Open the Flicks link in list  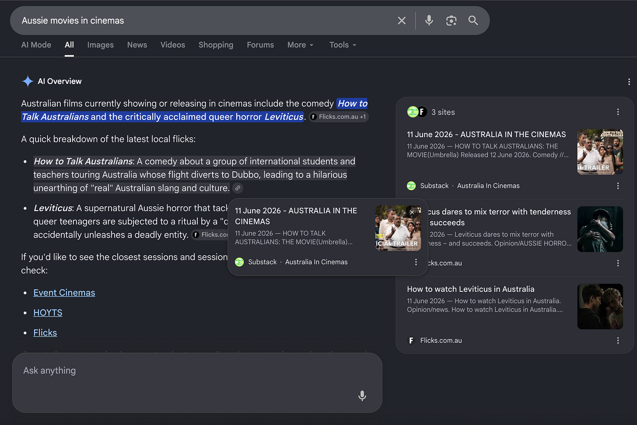[x=45, y=333]
